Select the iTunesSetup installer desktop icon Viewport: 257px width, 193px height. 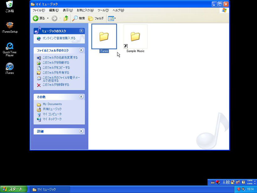pos(10,27)
